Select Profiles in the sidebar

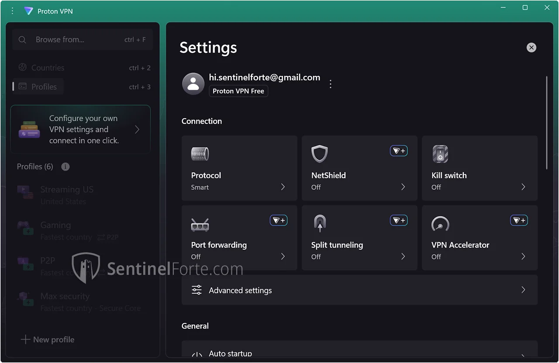pyautogui.click(x=44, y=87)
